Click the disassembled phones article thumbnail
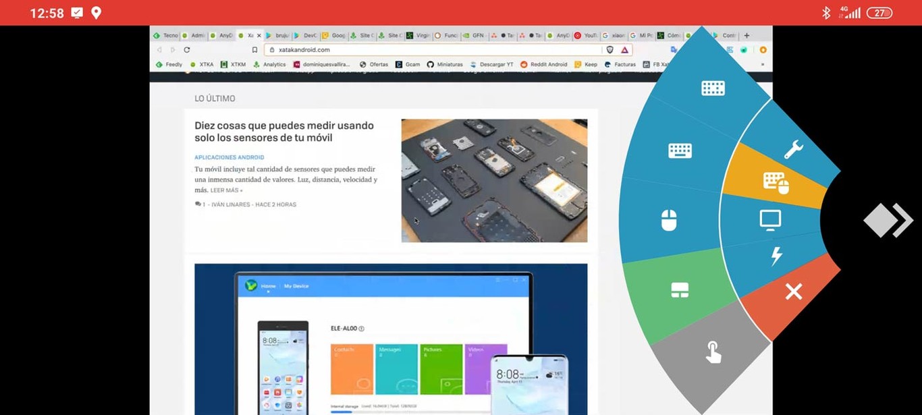This screenshot has width=922, height=415. (x=493, y=180)
